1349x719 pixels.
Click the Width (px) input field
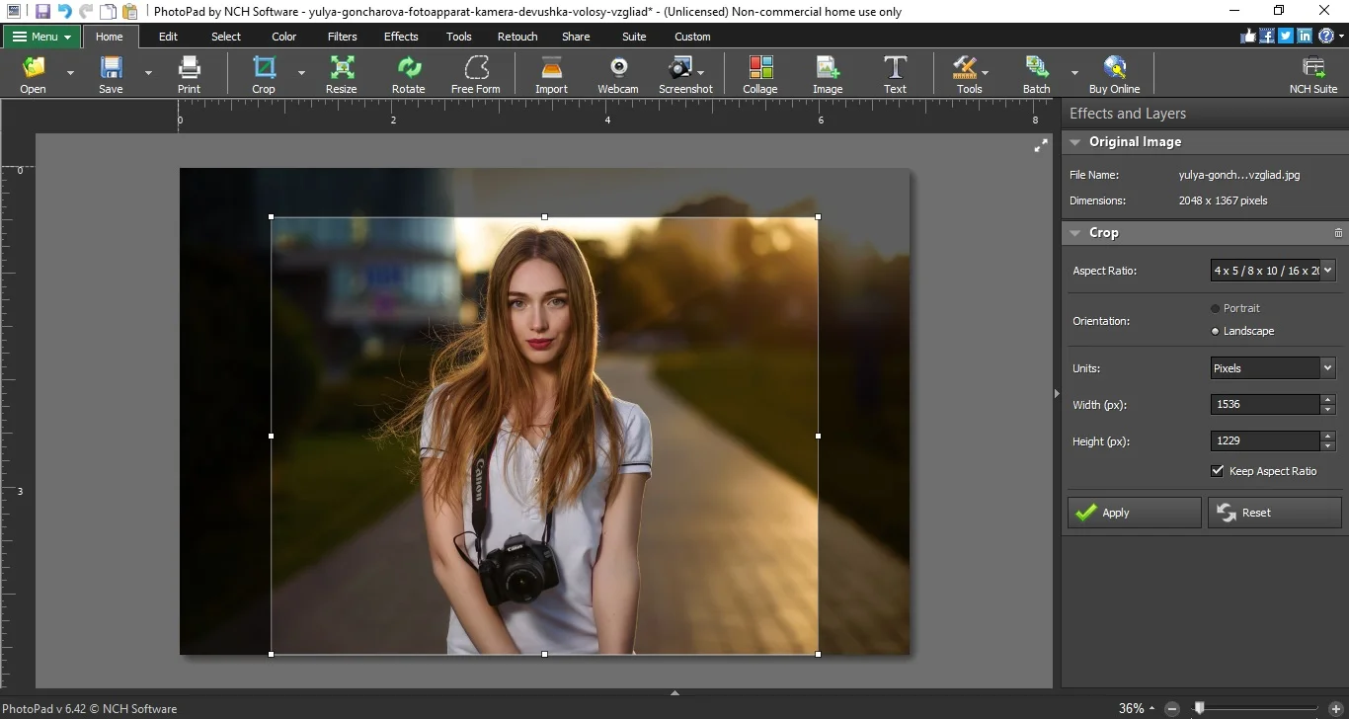tap(1265, 404)
